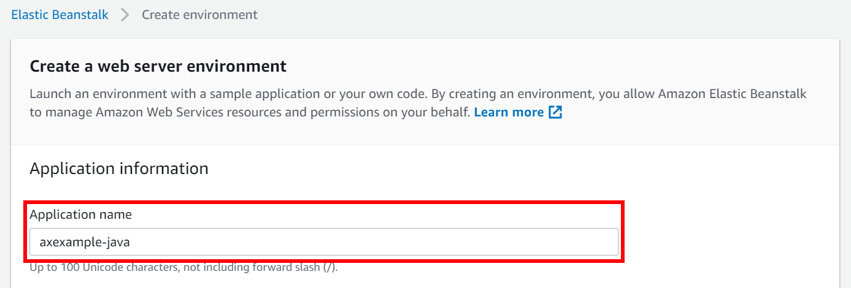Focus the Application name input field

[324, 242]
